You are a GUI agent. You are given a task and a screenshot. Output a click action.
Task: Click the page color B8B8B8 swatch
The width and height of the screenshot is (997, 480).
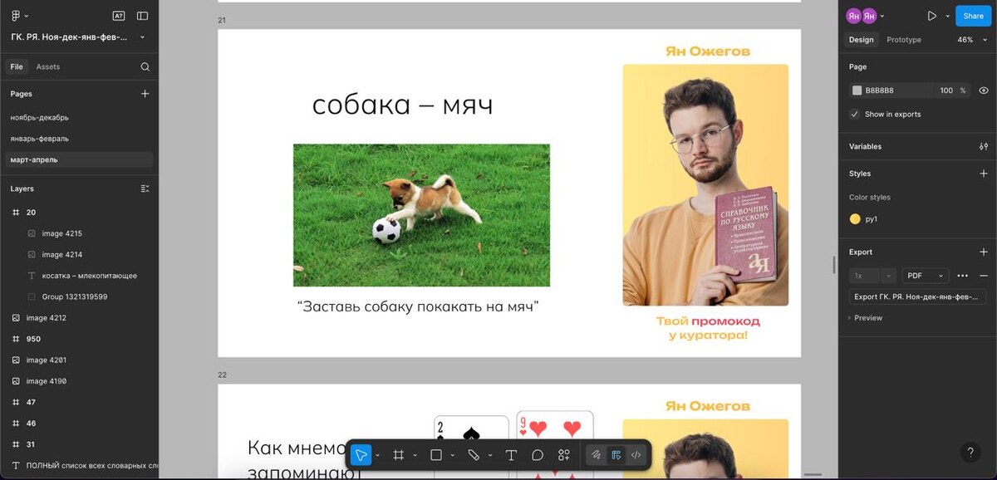857,91
